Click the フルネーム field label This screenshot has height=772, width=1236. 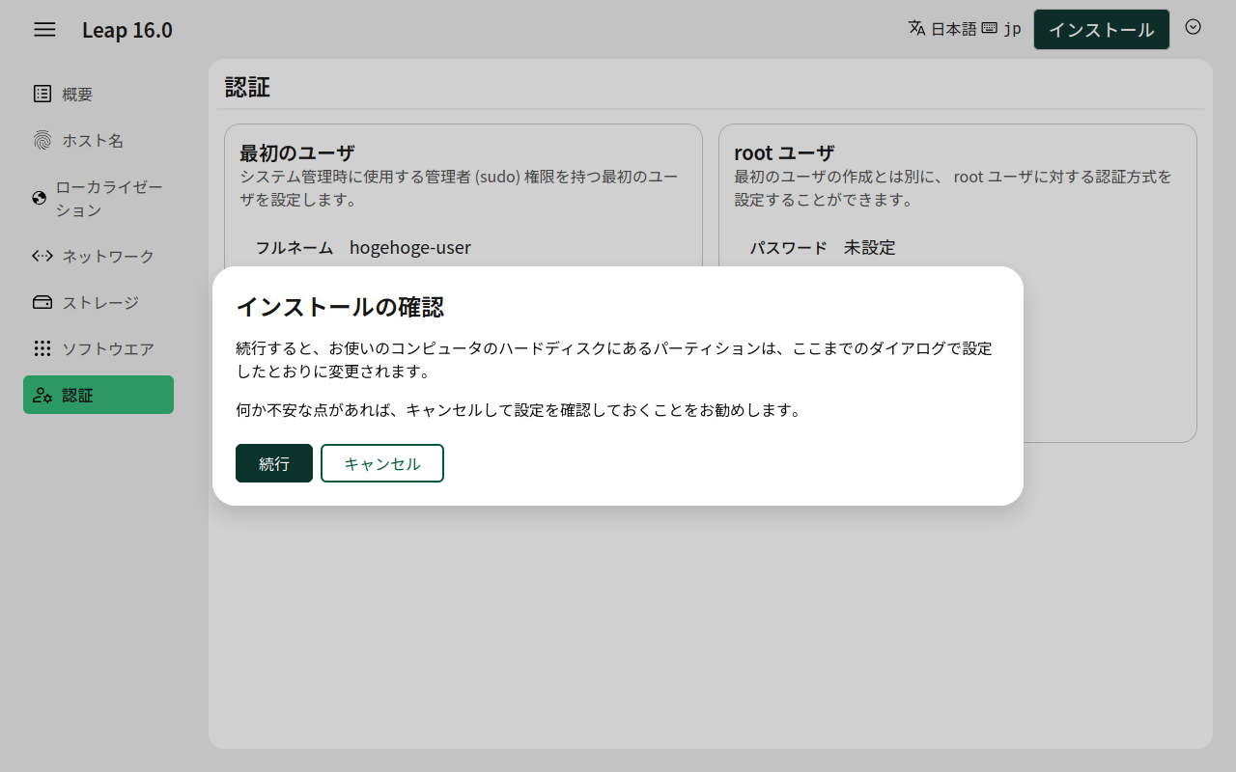295,248
